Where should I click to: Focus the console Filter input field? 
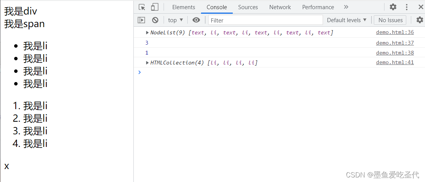[x=266, y=20]
